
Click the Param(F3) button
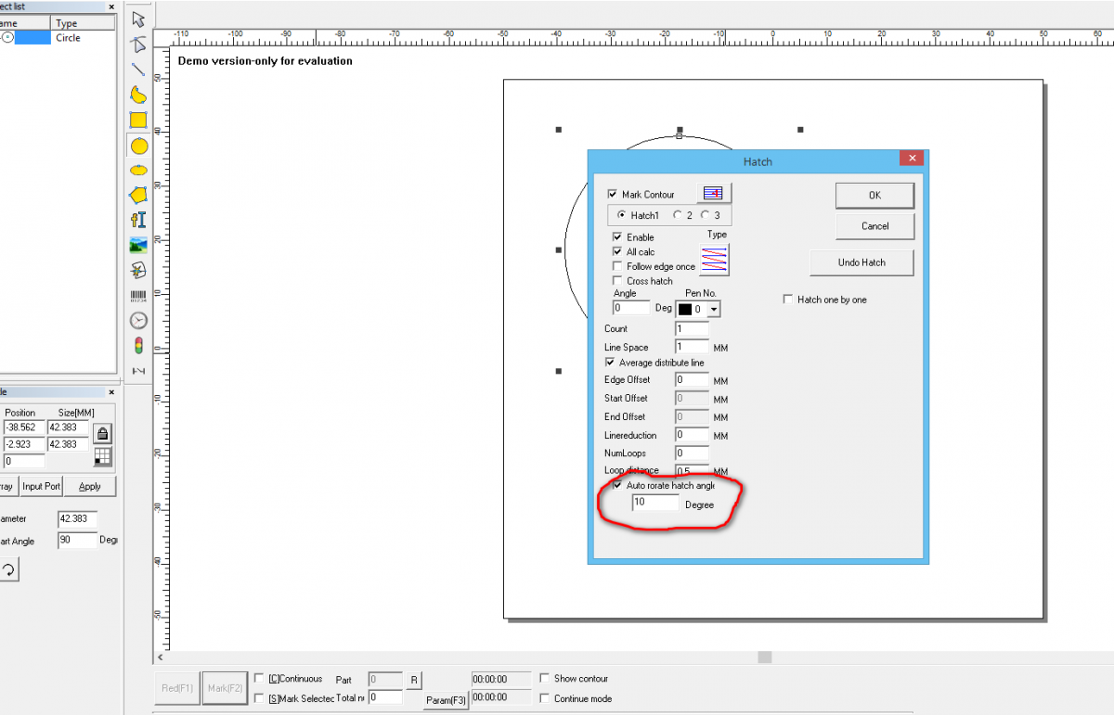pos(446,700)
